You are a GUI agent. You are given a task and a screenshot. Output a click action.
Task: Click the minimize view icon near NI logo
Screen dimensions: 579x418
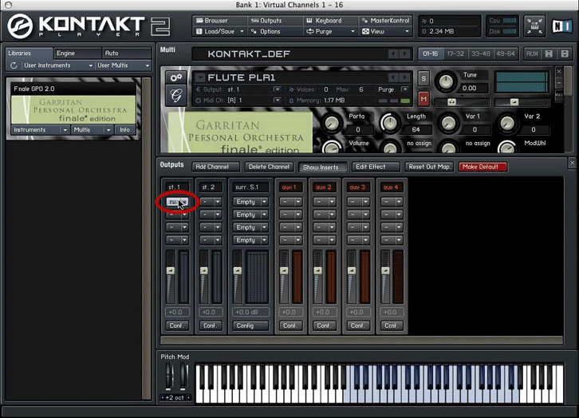pos(534,26)
